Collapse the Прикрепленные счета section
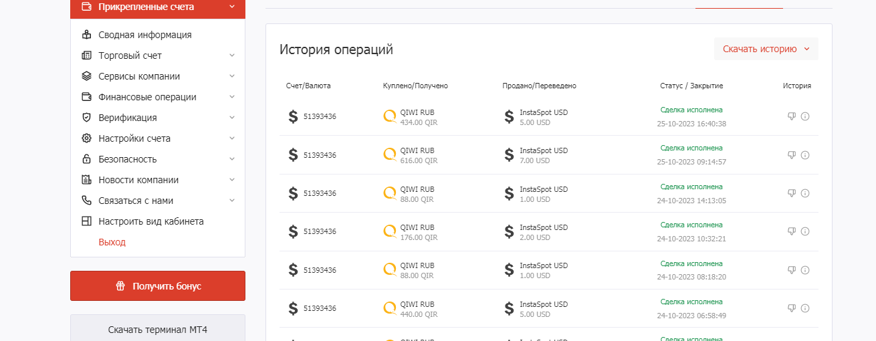 click(232, 7)
